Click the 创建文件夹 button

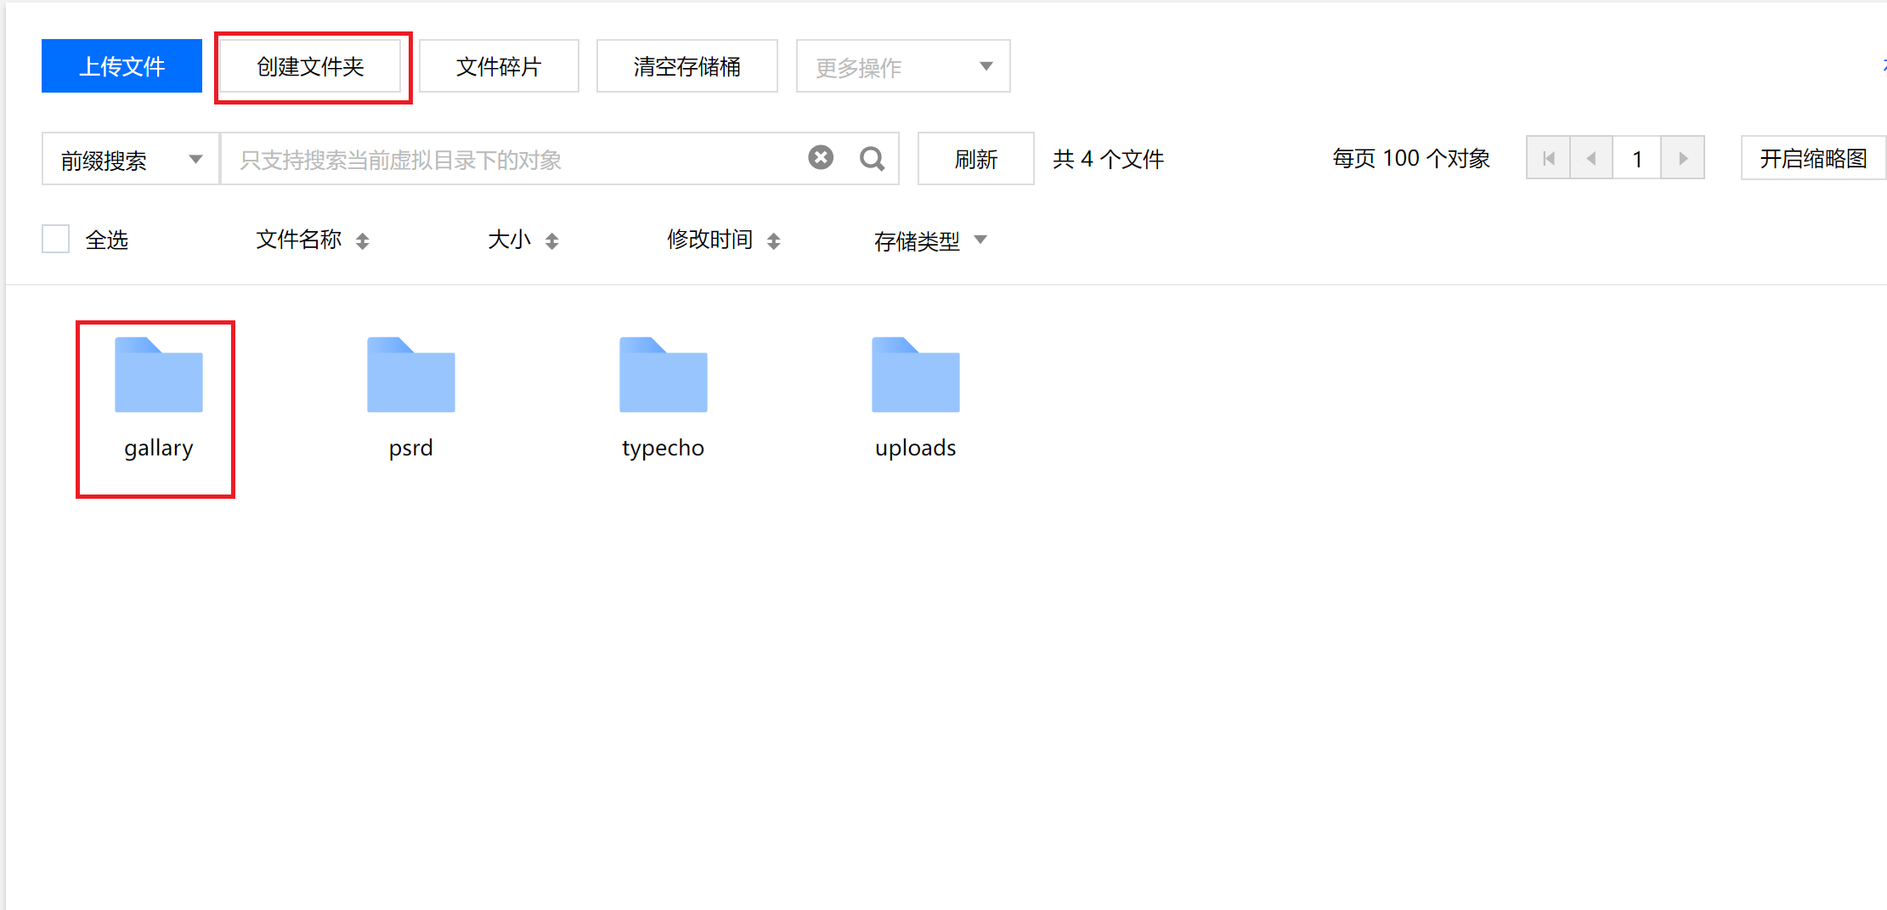[x=311, y=66]
